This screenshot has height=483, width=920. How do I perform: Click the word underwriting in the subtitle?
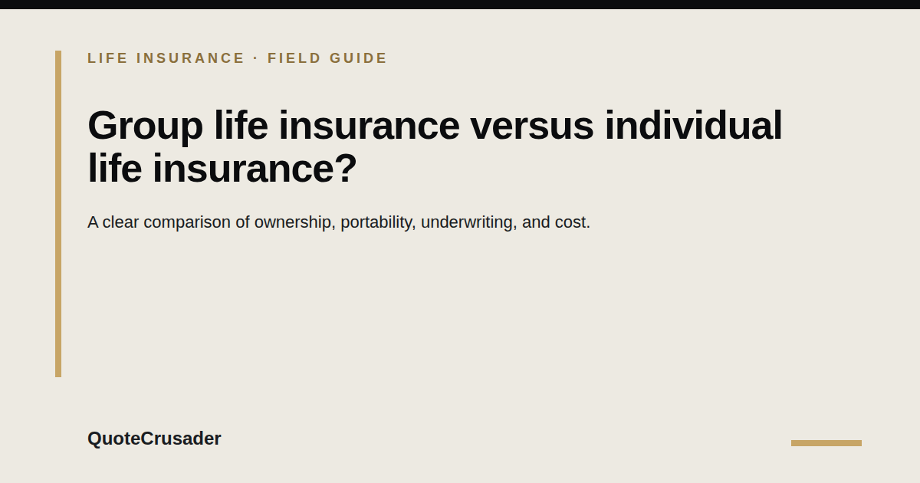pyautogui.click(x=469, y=222)
